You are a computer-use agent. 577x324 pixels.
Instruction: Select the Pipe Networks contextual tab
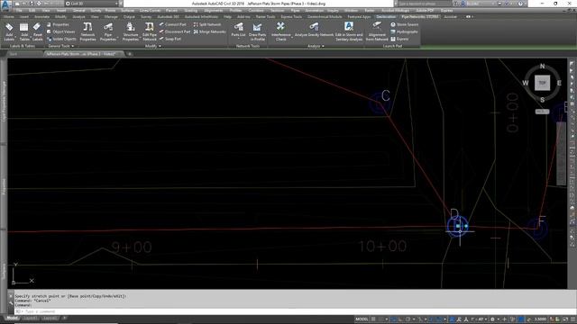(x=420, y=16)
